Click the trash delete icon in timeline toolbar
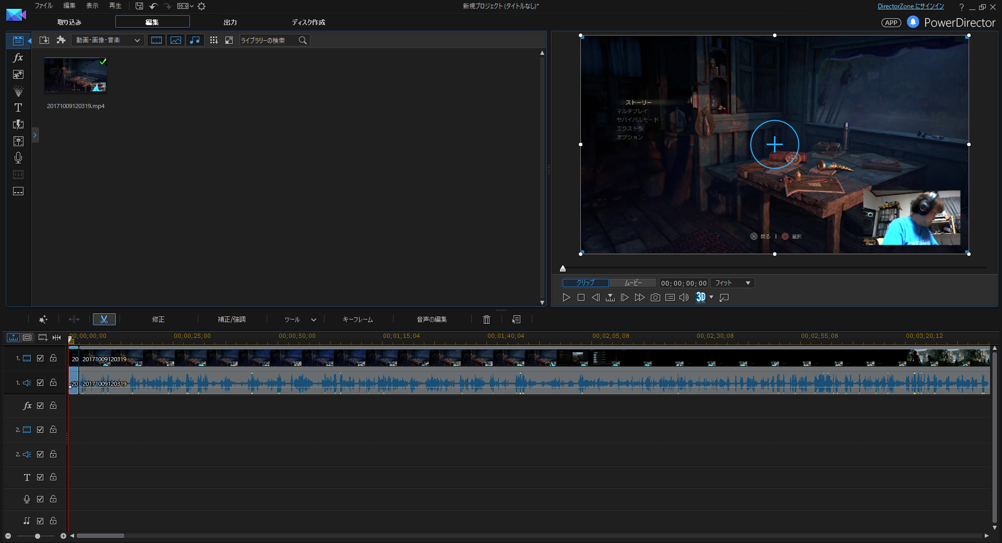 pos(486,319)
